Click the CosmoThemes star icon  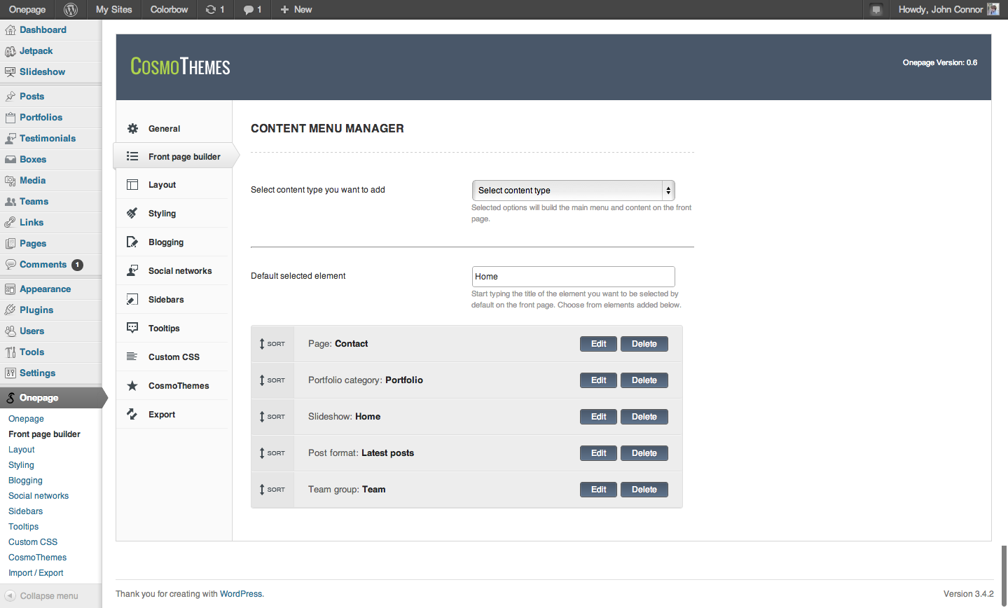click(132, 386)
